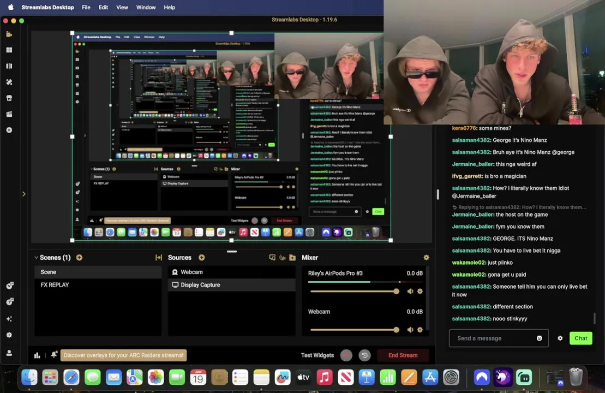
Task: Open emoji picker in chat message box
Action: click(539, 338)
